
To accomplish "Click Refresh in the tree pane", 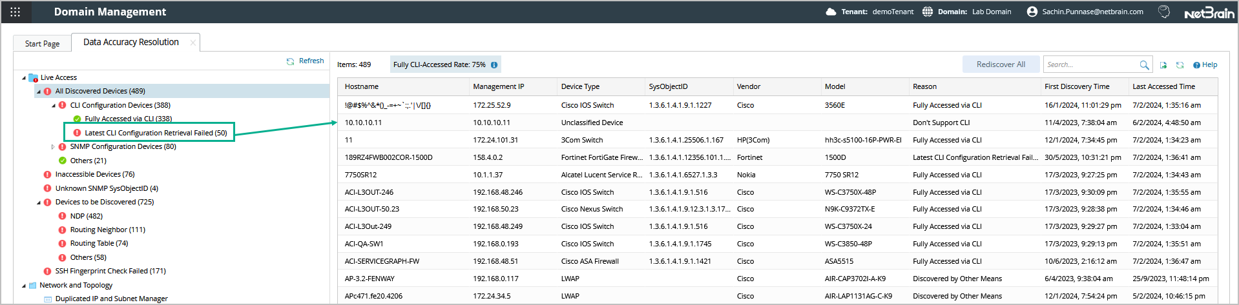I will (x=306, y=61).
